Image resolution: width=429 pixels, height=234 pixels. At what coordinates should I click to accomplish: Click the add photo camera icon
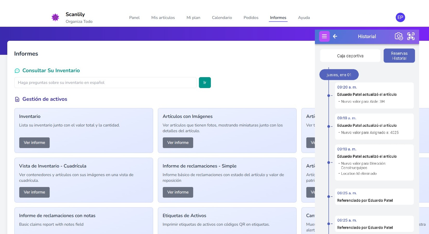[x=399, y=36]
